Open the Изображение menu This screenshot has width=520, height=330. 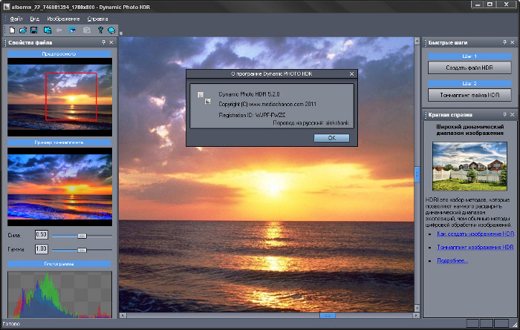coord(63,18)
